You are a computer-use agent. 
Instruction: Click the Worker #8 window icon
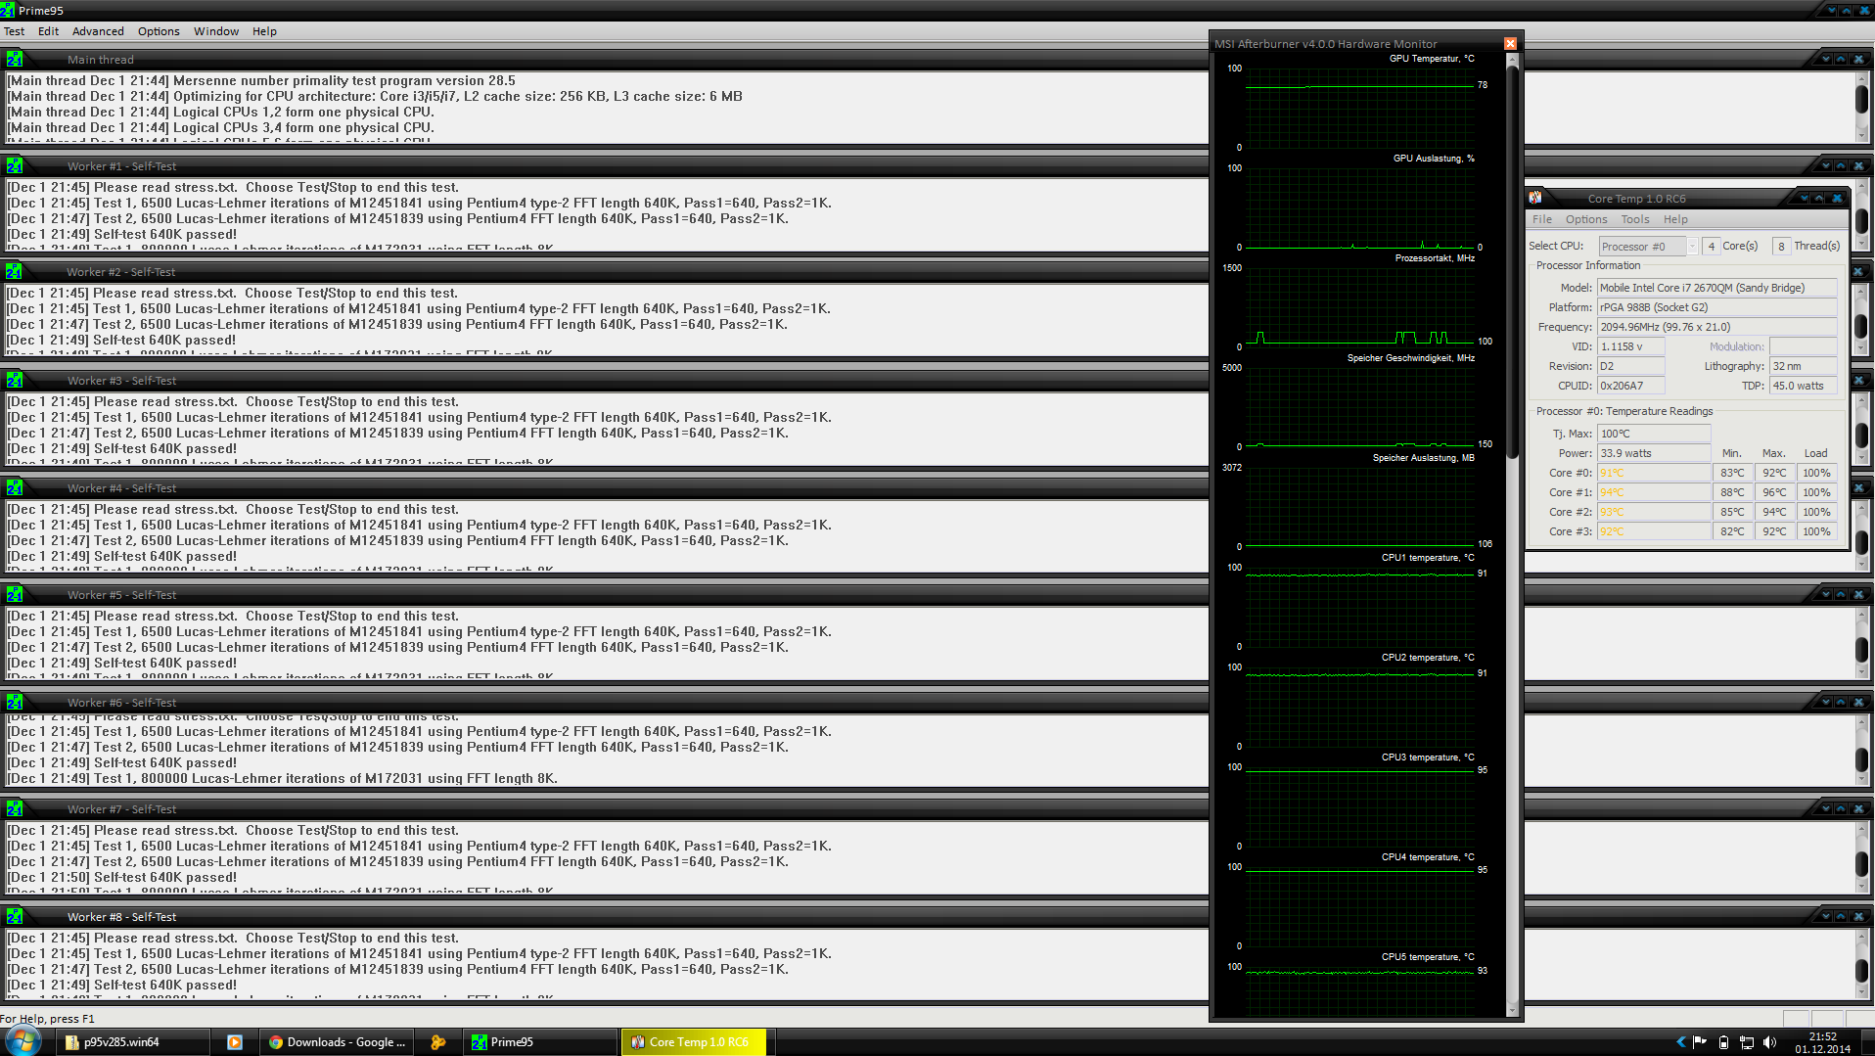tap(15, 916)
